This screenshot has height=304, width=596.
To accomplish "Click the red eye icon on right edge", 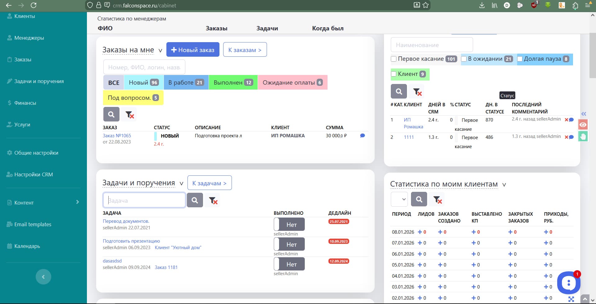I will pyautogui.click(x=583, y=125).
